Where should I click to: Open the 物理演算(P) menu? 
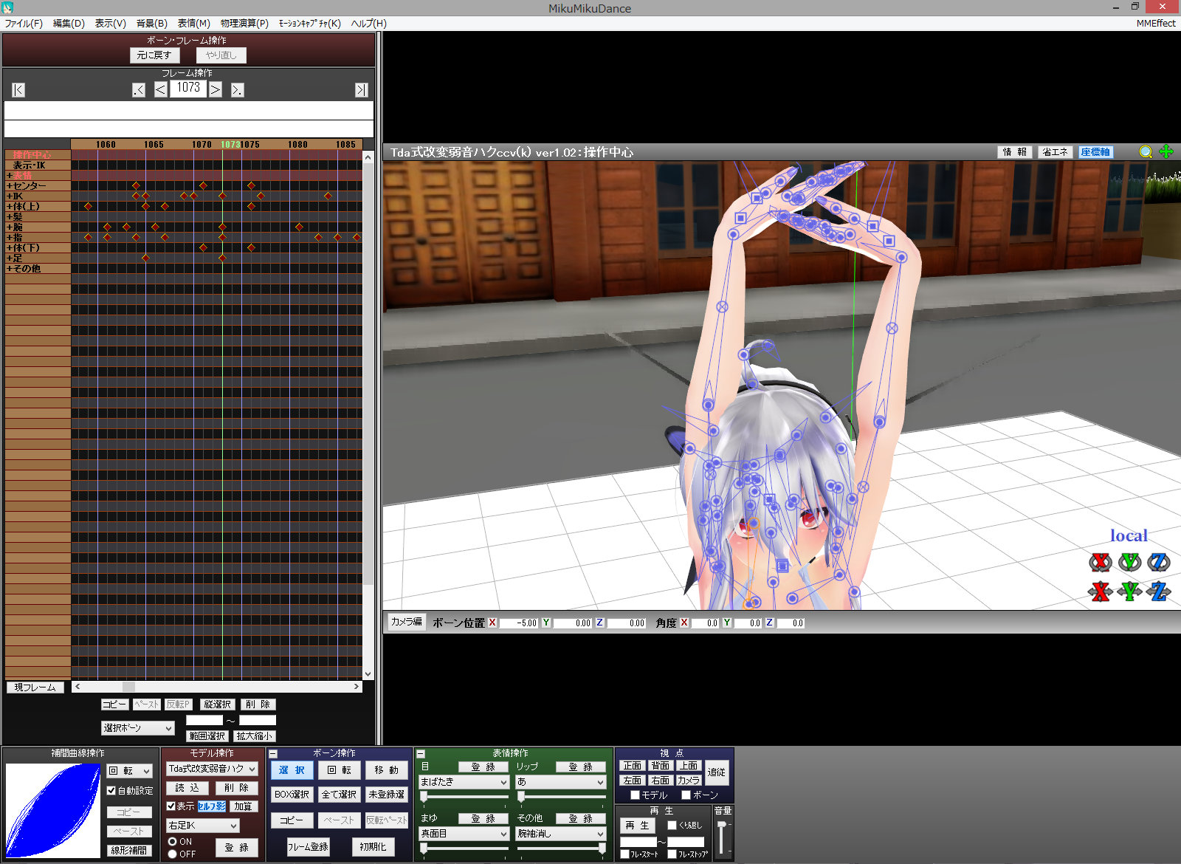pyautogui.click(x=244, y=24)
